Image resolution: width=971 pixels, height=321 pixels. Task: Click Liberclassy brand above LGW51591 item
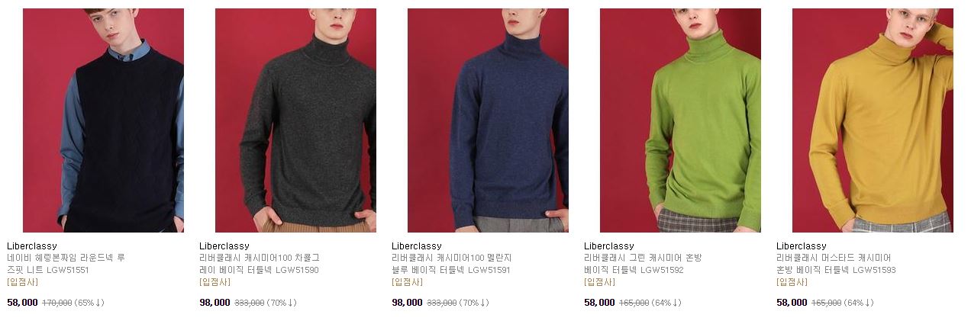point(417,246)
